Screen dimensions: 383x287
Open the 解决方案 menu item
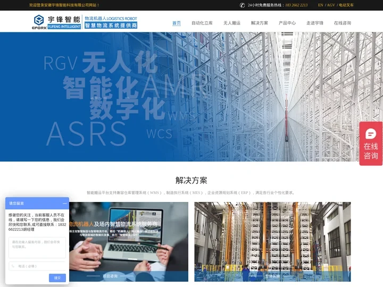260,23
